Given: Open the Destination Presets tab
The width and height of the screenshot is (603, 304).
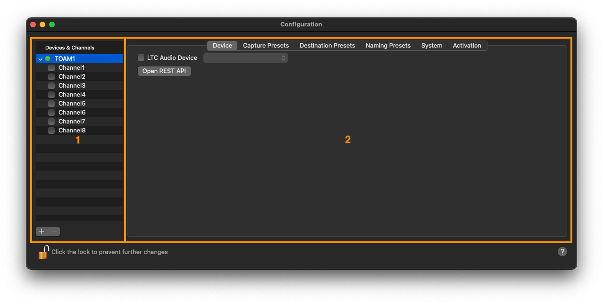Looking at the screenshot, I should 327,46.
